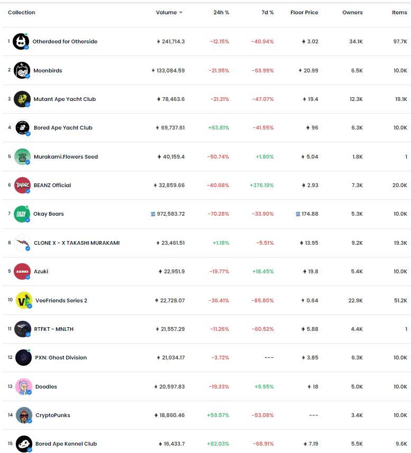
Task: Open CLONE X - X TAKASHI MURAKAMI link
Action: [77, 243]
